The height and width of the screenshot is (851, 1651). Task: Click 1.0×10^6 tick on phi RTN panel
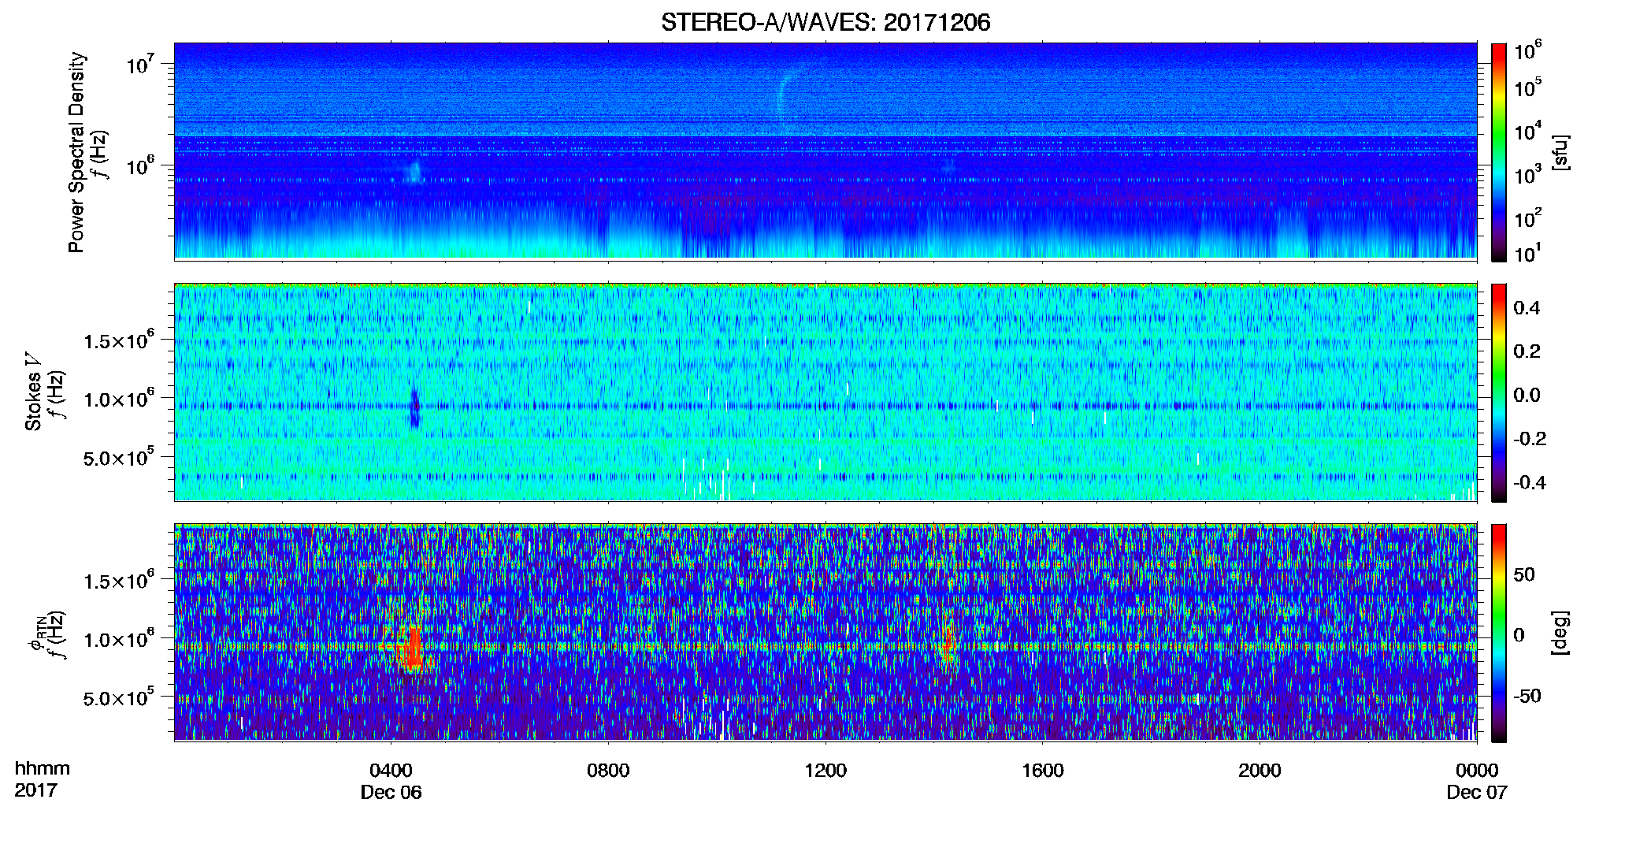[x=119, y=639]
